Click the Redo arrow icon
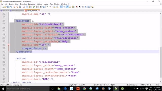Viewport: 162px width, 91px height. click(36, 7)
